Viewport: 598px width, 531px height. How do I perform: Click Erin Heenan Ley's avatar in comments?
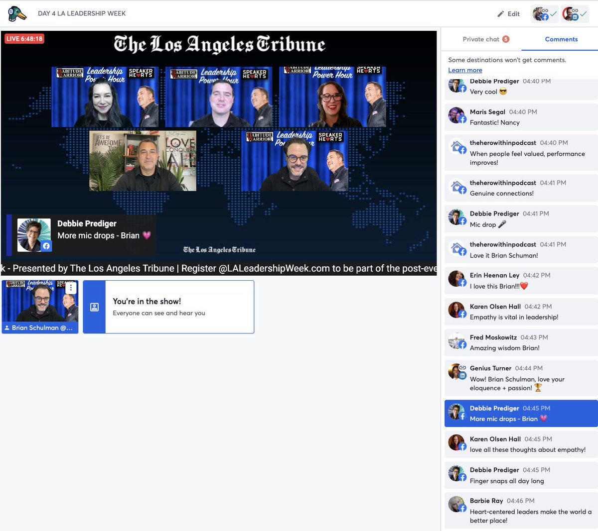[x=456, y=279]
